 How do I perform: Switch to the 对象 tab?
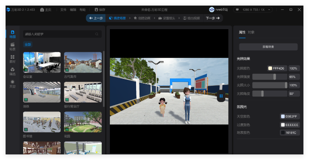251,32
